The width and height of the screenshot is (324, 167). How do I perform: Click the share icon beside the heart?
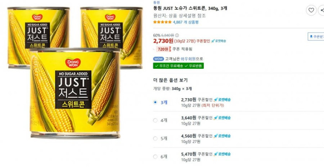[x=322, y=10]
